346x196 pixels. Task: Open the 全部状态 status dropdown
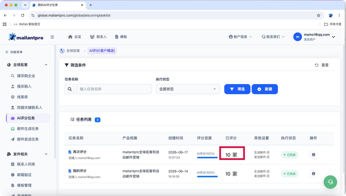(x=188, y=89)
